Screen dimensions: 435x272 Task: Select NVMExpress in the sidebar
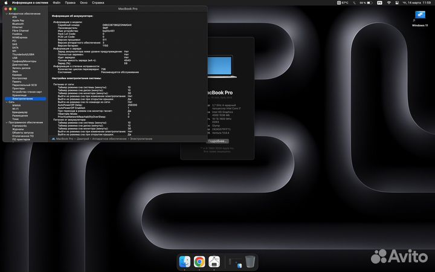pyautogui.click(x=20, y=37)
